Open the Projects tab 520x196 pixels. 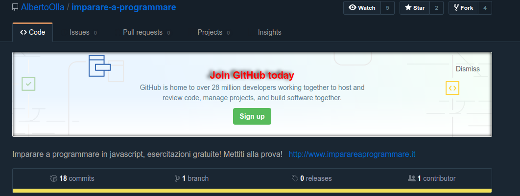click(x=213, y=32)
